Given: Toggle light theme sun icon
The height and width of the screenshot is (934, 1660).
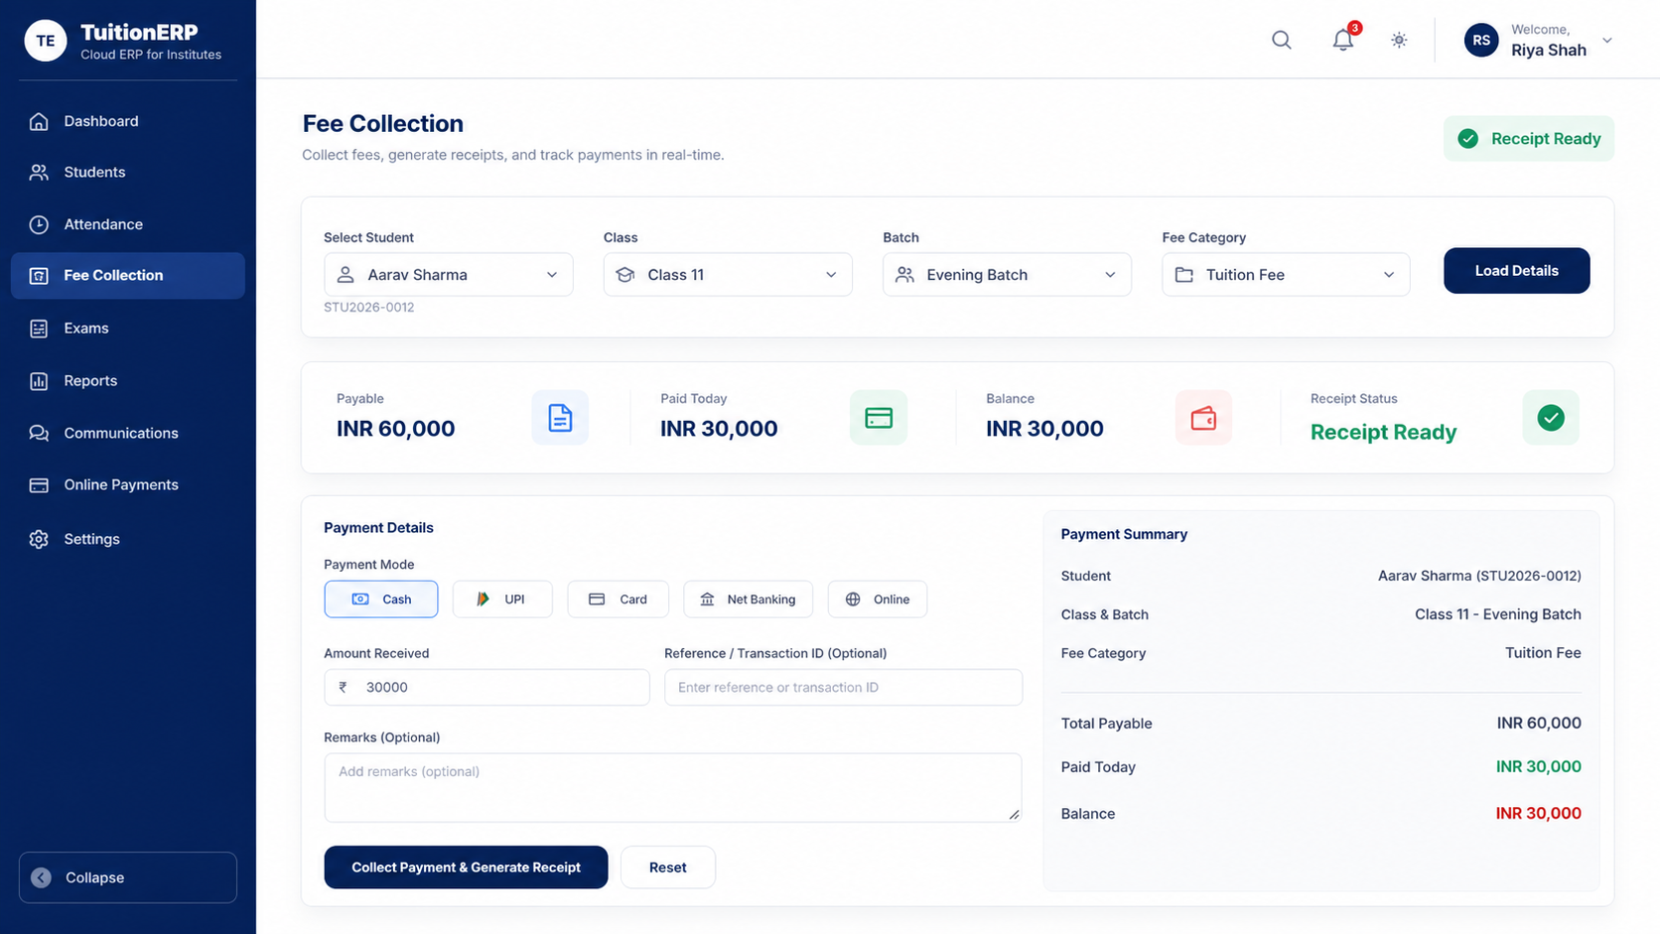Looking at the screenshot, I should click(1399, 40).
